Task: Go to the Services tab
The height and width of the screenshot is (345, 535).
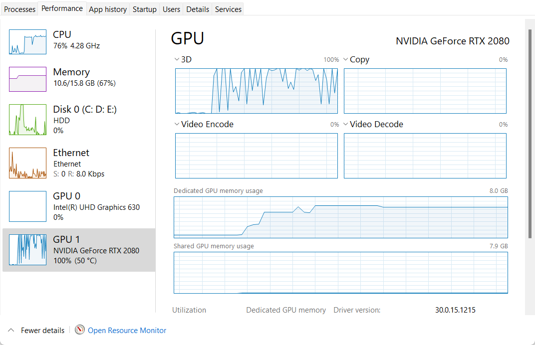Action: pos(228,9)
